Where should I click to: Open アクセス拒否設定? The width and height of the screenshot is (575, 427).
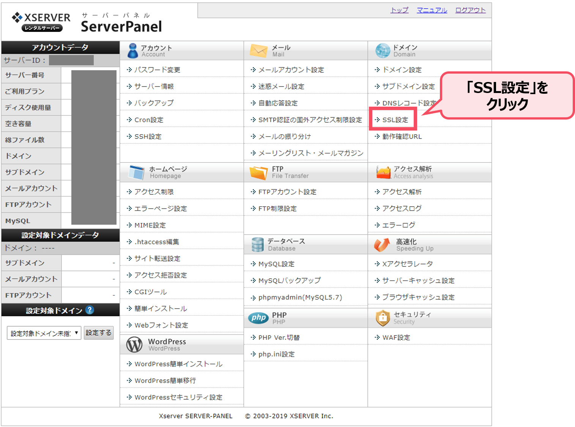coord(161,275)
